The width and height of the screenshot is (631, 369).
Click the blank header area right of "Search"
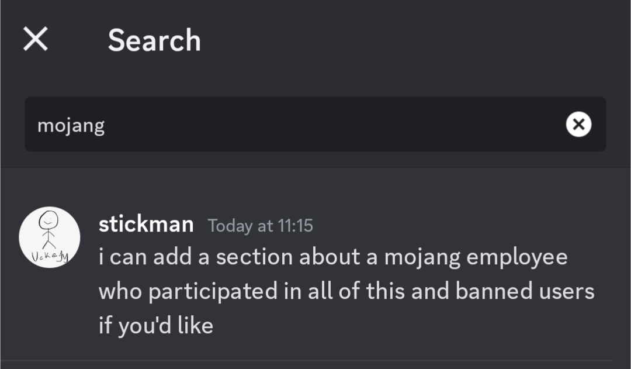tap(409, 40)
